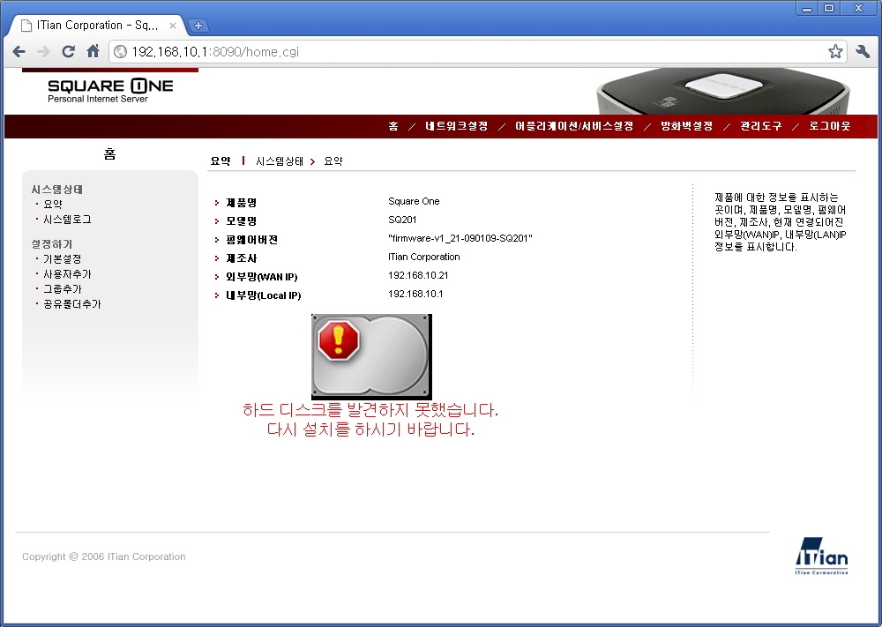Screen dimensions: 882x627
Task: Click the product name value Square One
Action: [x=414, y=201]
